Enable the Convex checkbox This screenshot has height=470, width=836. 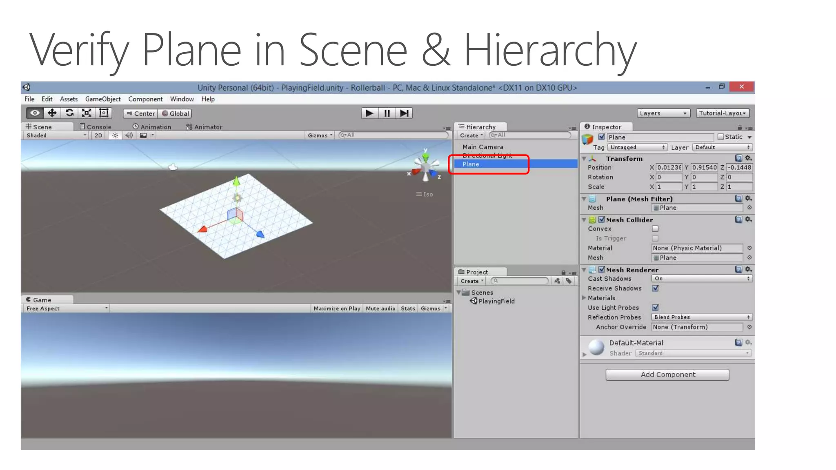pos(655,229)
